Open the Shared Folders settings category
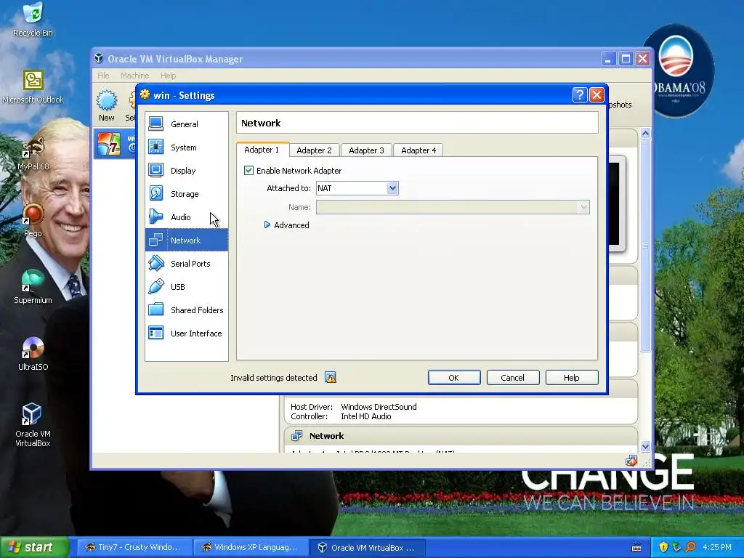The image size is (744, 558). (187, 310)
